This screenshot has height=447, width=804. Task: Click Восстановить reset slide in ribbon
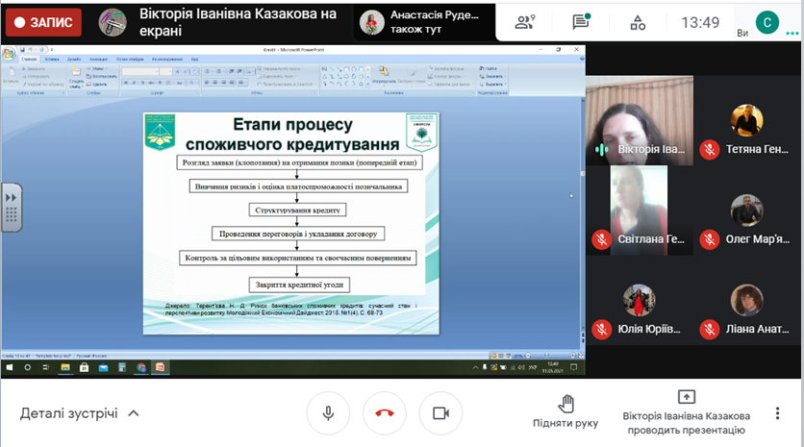point(101,76)
